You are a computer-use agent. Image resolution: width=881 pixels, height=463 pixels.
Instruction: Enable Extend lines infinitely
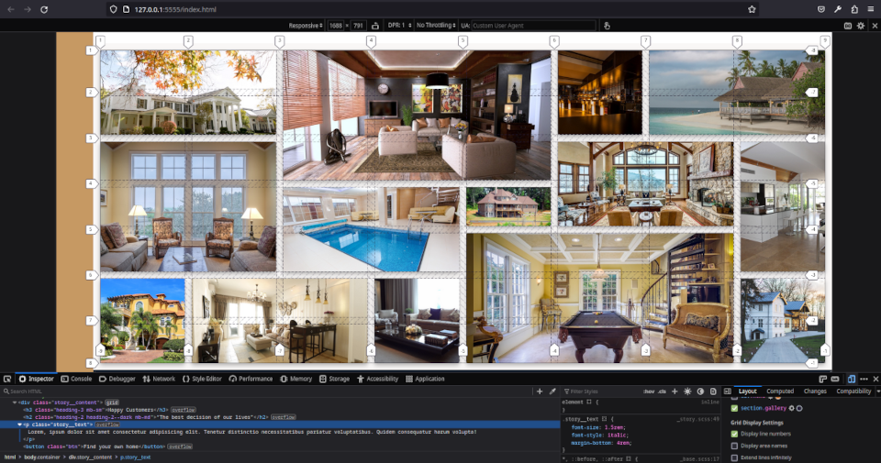click(734, 457)
